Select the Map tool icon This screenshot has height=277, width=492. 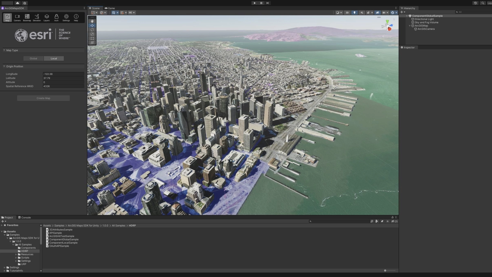[7, 18]
